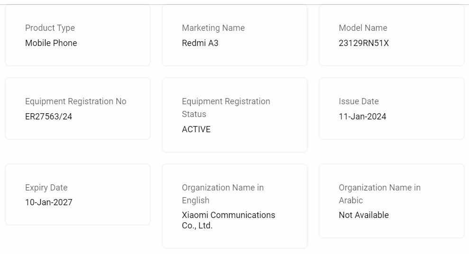The height and width of the screenshot is (254, 469).
Task: Click the ACTIVE status value
Action: click(x=196, y=129)
